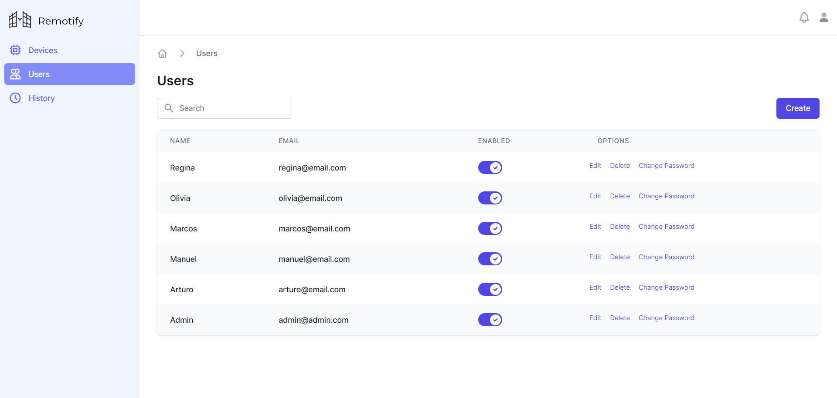The width and height of the screenshot is (837, 398).
Task: Edit the Regina user
Action: click(x=595, y=166)
